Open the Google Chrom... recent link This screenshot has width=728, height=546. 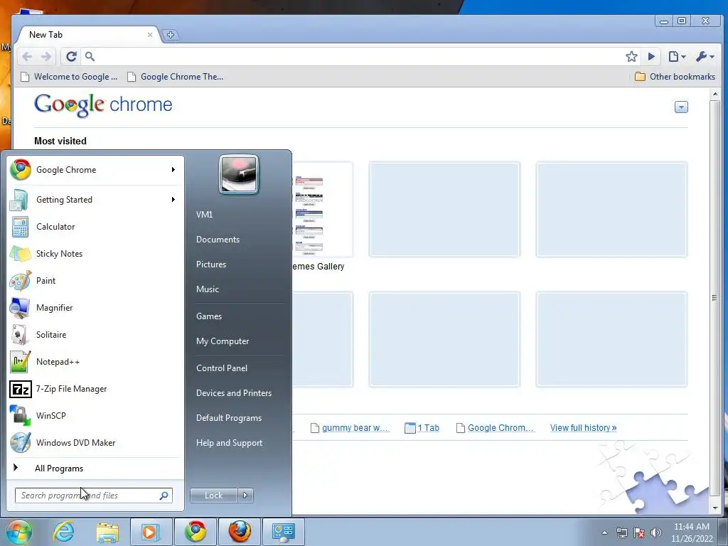496,427
